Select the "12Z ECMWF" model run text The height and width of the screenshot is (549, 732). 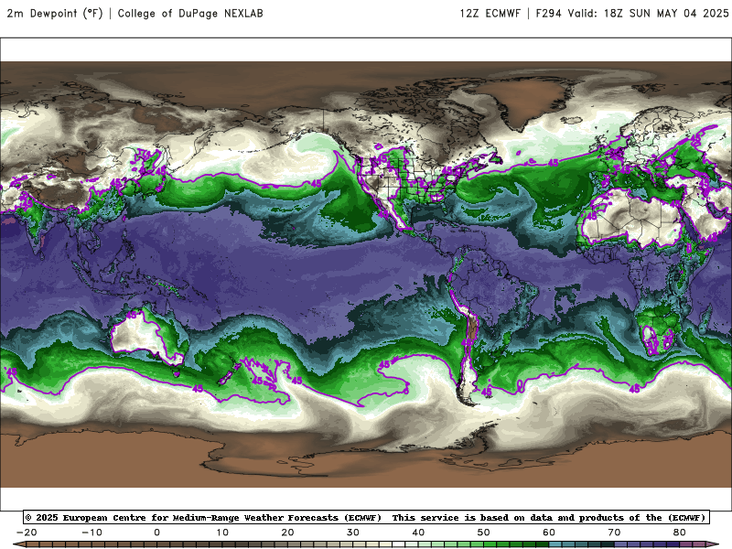click(490, 14)
